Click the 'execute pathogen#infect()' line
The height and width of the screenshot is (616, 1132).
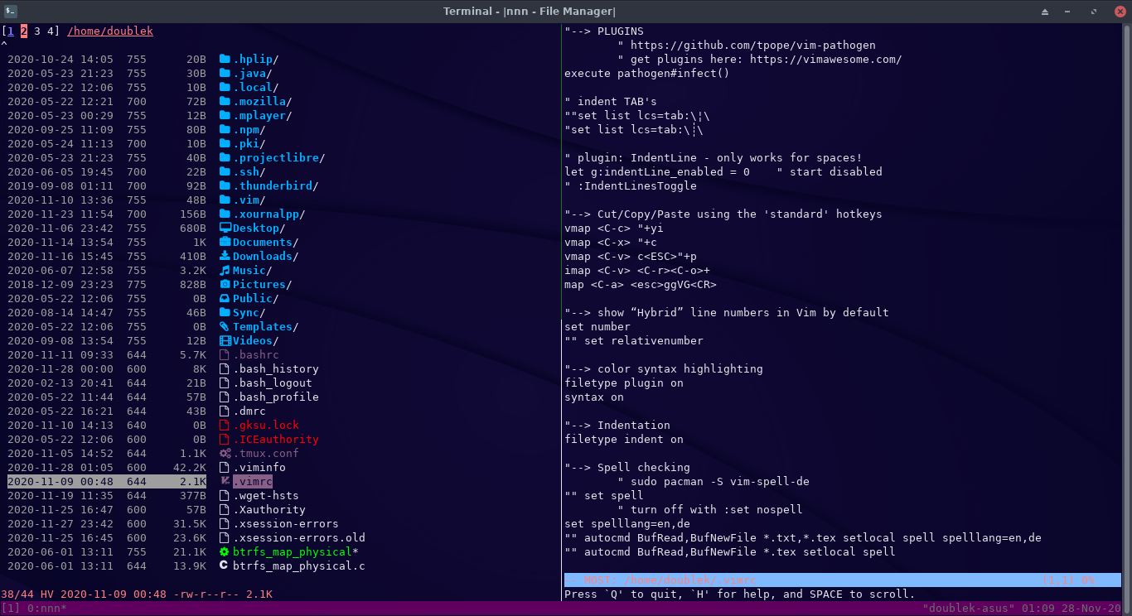click(647, 74)
